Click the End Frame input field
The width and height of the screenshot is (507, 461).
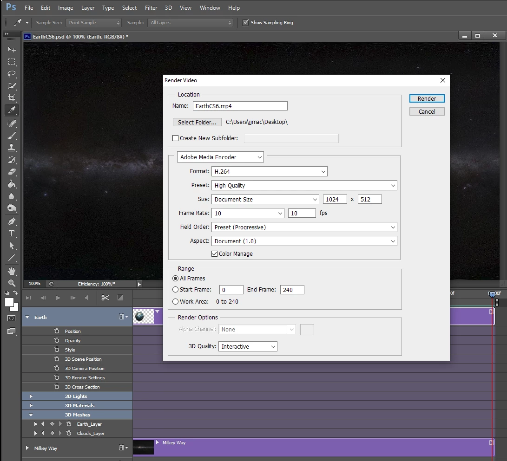292,290
